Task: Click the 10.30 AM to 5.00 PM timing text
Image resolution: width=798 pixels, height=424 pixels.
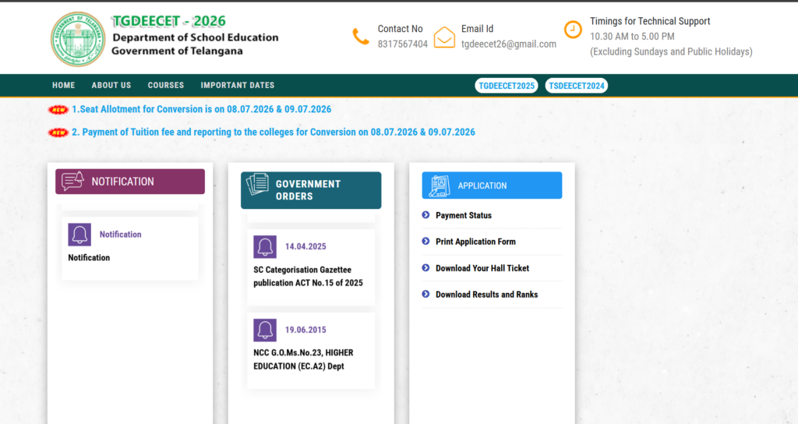Action: (x=632, y=37)
